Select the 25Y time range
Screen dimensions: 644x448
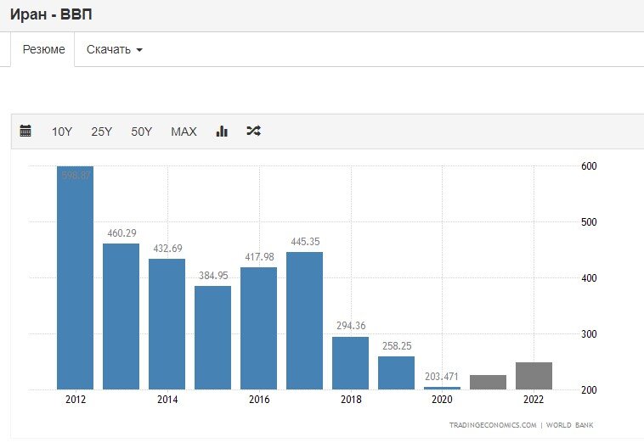coord(101,132)
